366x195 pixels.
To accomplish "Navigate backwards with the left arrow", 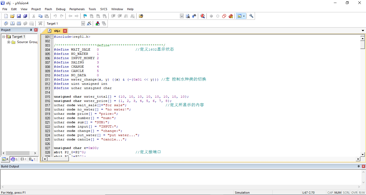I will pos(70,16).
